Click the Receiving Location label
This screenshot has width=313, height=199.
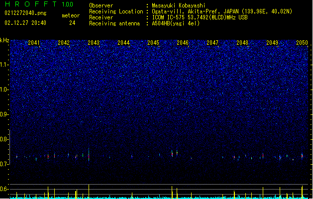point(116,11)
